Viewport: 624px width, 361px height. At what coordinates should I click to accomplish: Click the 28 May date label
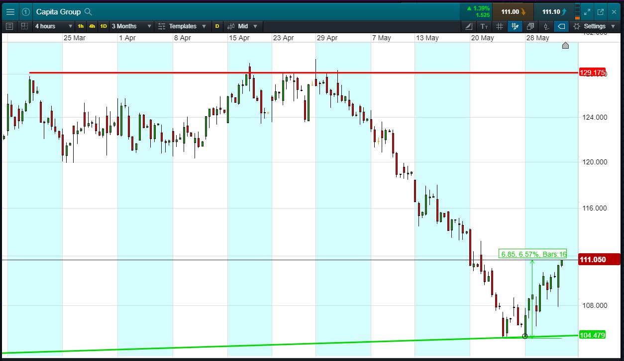[538, 38]
